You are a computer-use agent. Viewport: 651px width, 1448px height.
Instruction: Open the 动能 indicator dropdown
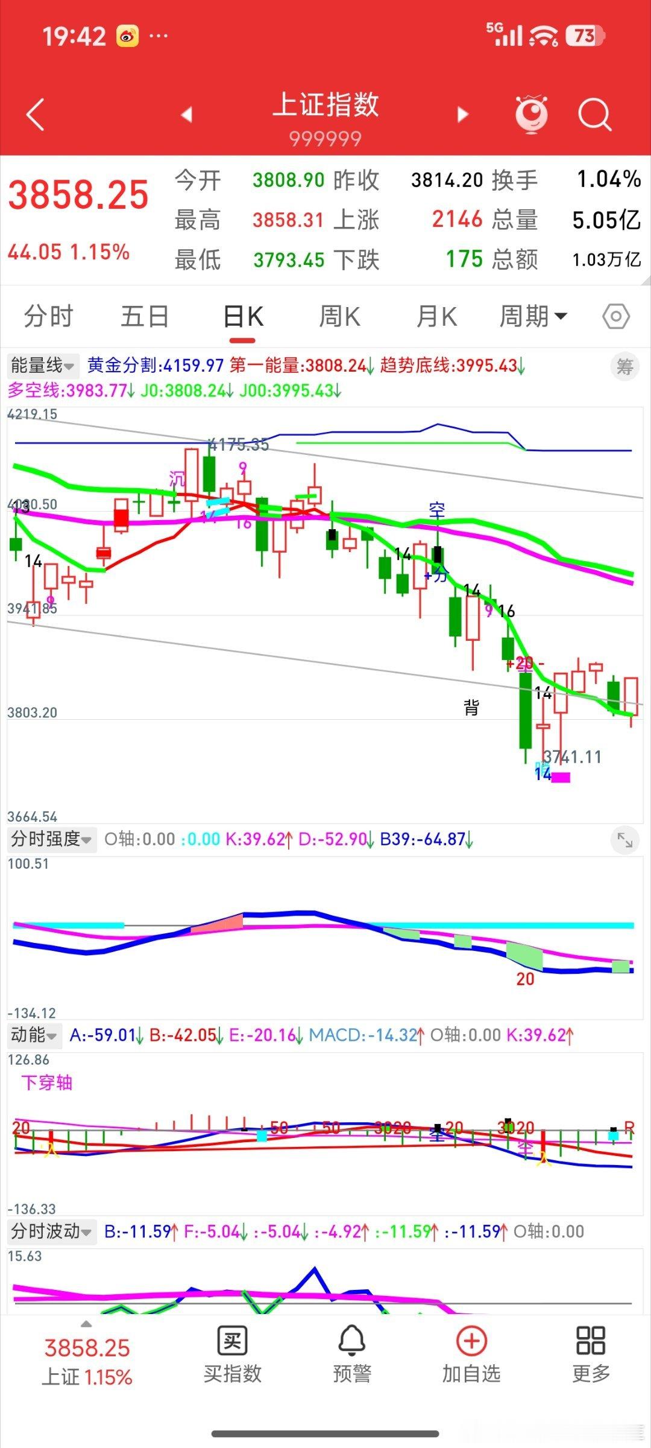tap(34, 1035)
